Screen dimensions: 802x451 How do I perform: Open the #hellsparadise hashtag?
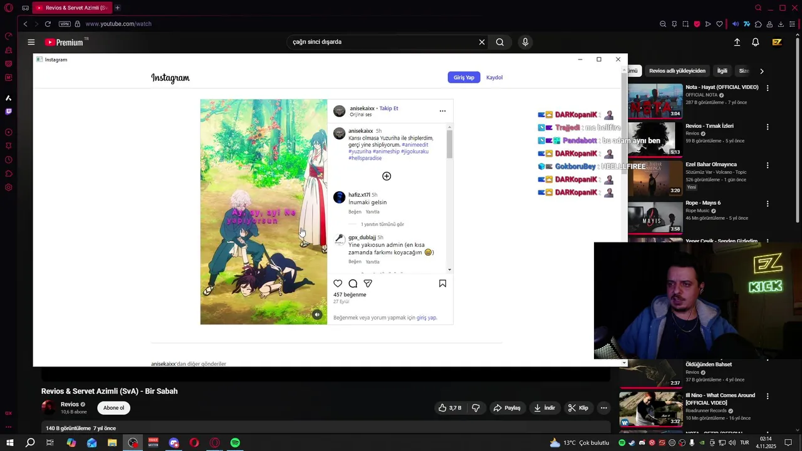tap(365, 158)
